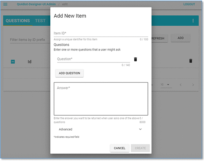Click the 'Add New Item' dialog title

tap(70, 16)
